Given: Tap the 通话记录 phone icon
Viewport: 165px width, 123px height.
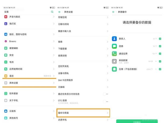Looking at the screenshot, I should click(114, 54).
